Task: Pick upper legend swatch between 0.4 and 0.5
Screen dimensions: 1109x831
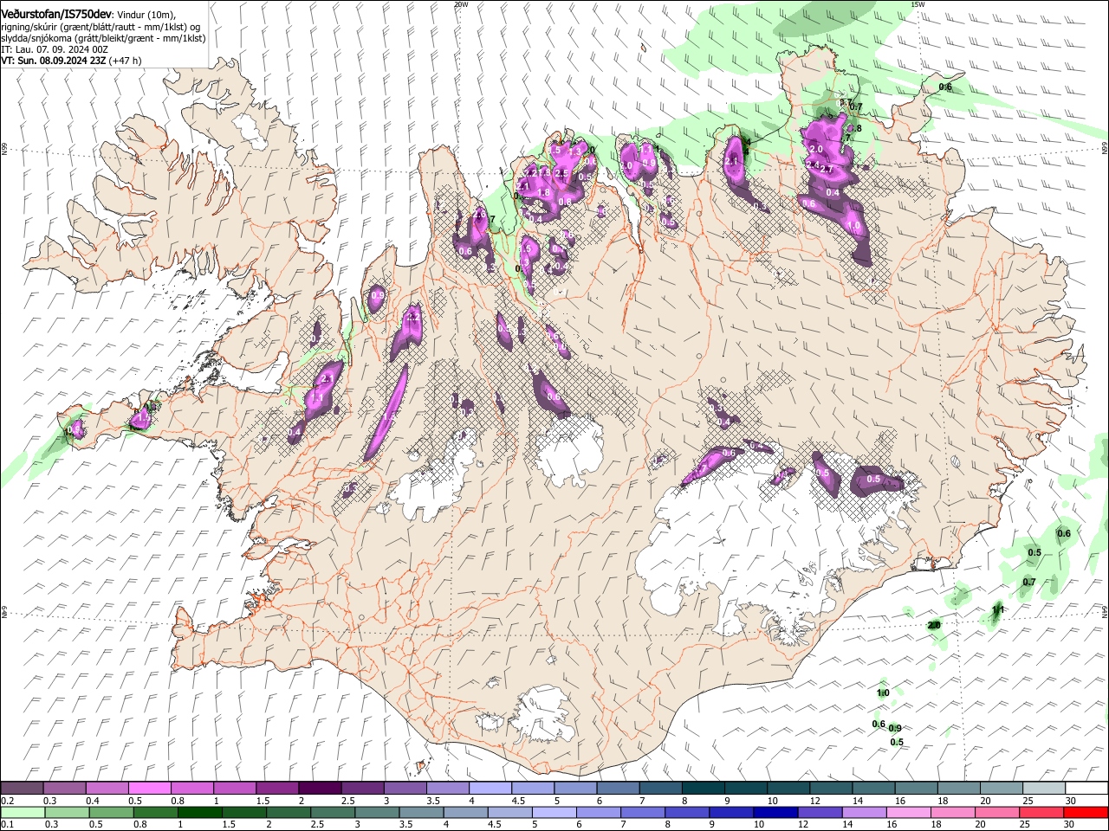Action: coord(107,789)
